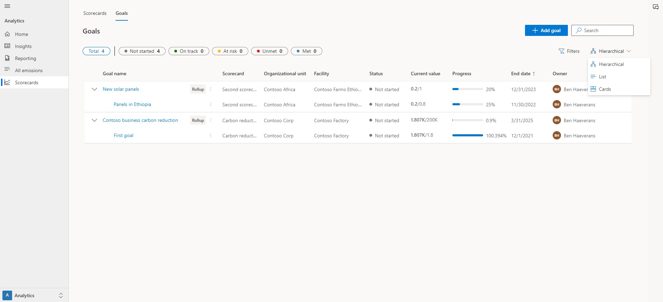The image size is (663, 302).
Task: Open the Panels in Ethiopia goal link
Action: point(132,104)
